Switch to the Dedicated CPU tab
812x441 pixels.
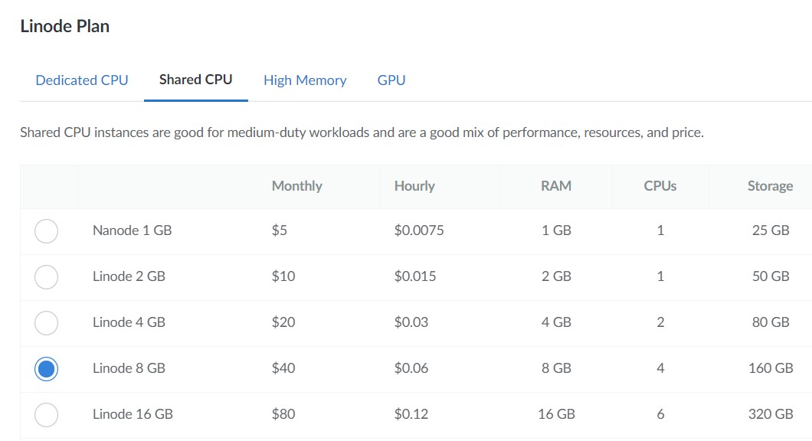pos(82,80)
